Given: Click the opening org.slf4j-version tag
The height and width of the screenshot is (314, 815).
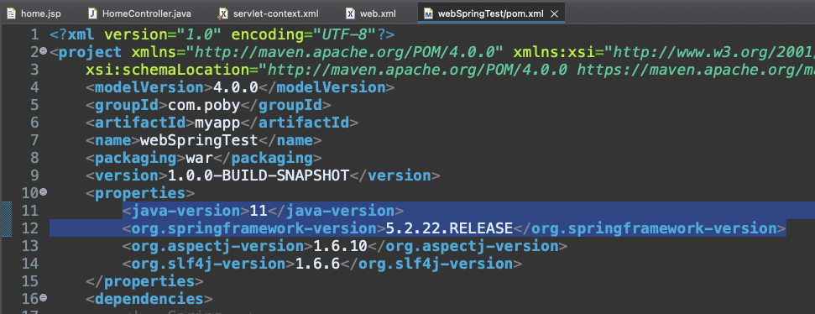Looking at the screenshot, I should tap(208, 264).
